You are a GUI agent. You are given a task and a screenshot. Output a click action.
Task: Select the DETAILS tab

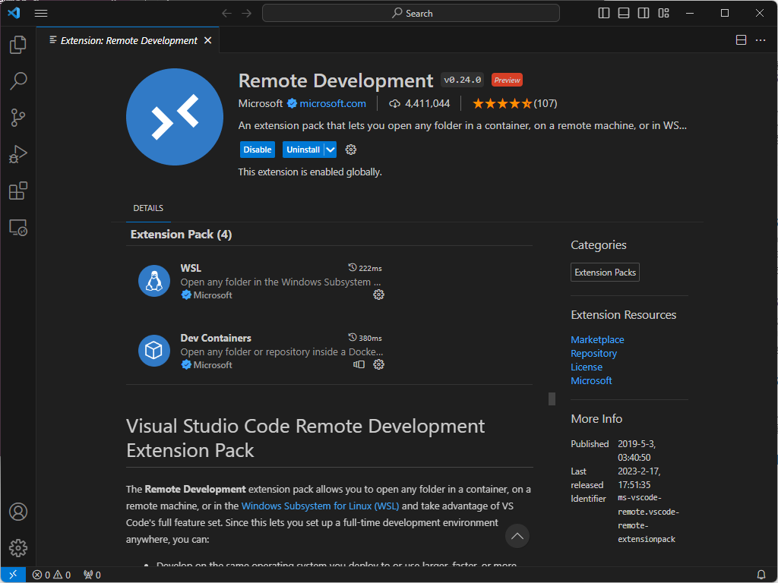pos(148,208)
